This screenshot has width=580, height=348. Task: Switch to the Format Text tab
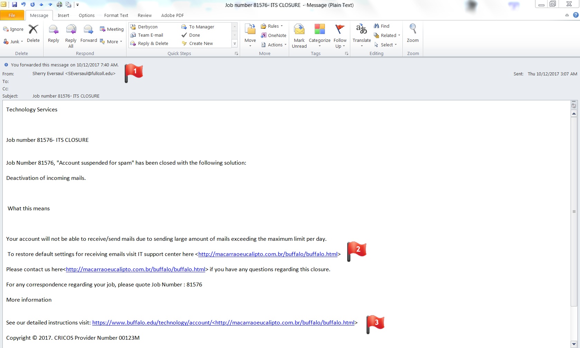click(x=116, y=15)
